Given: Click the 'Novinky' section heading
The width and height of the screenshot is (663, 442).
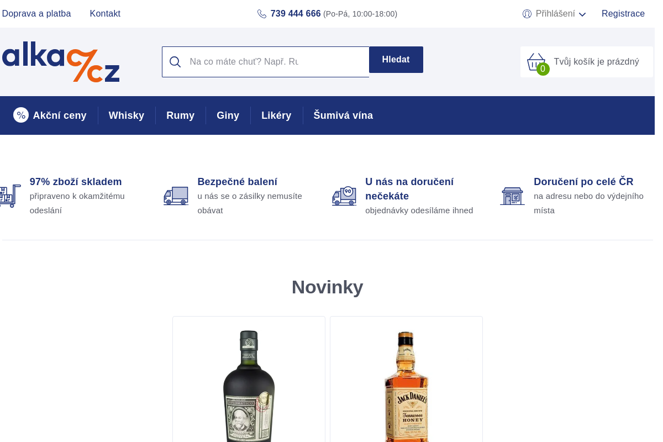Looking at the screenshot, I should [328, 287].
